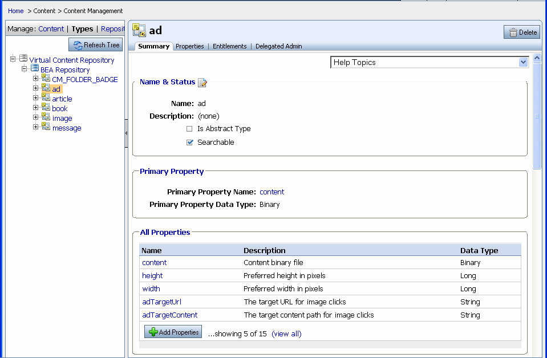Select BEA Repository in tree
This screenshot has width=547, height=358.
point(65,70)
